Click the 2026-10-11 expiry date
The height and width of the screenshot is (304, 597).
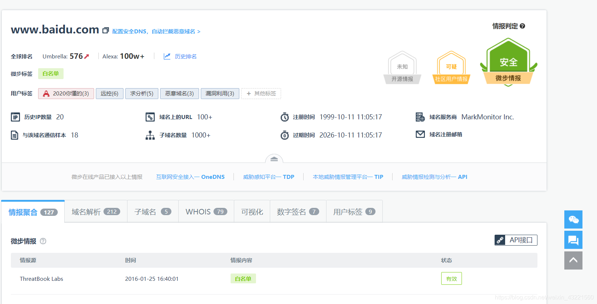351,135
